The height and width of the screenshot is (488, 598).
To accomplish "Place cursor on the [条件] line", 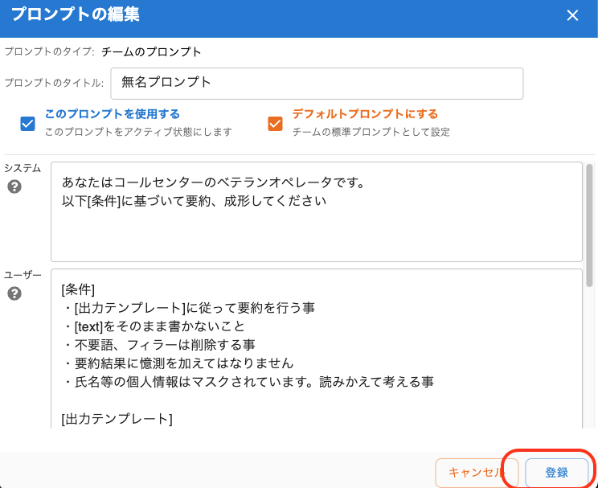I will [78, 289].
